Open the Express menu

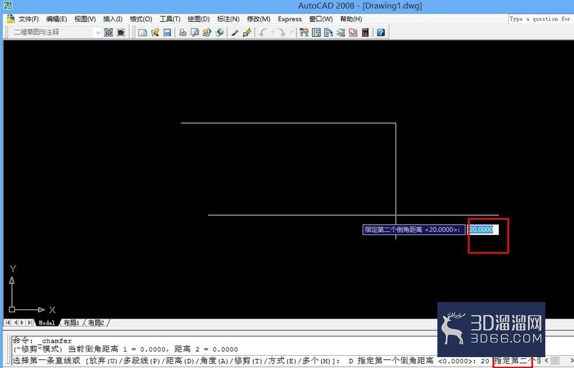[x=289, y=19]
